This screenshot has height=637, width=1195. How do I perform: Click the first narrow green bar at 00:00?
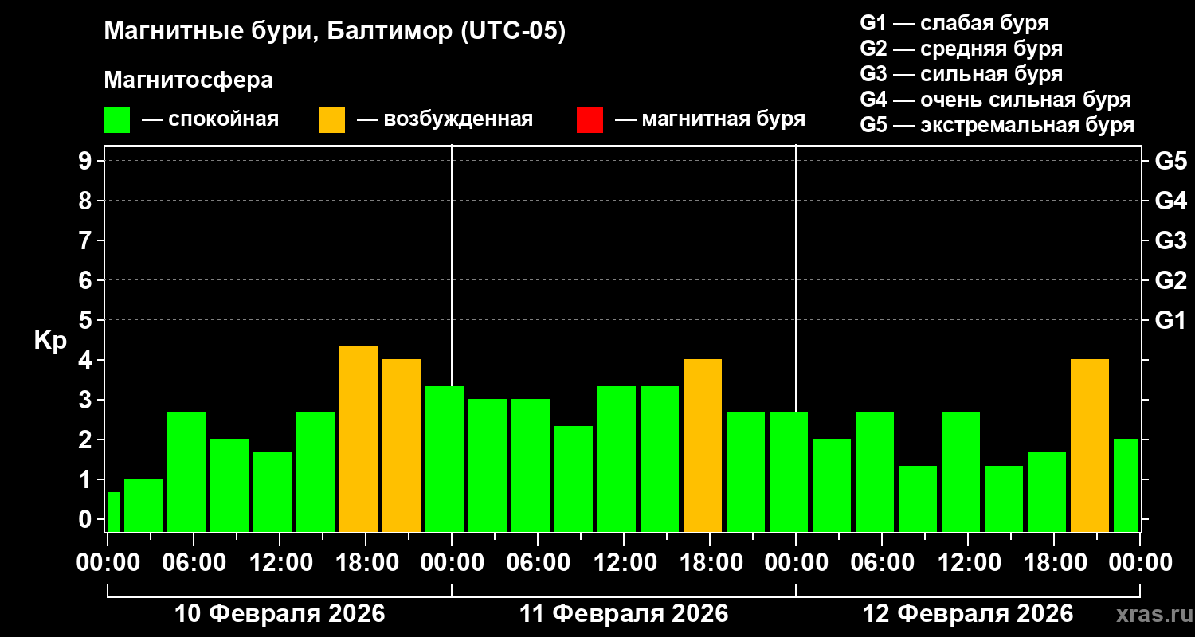(114, 512)
